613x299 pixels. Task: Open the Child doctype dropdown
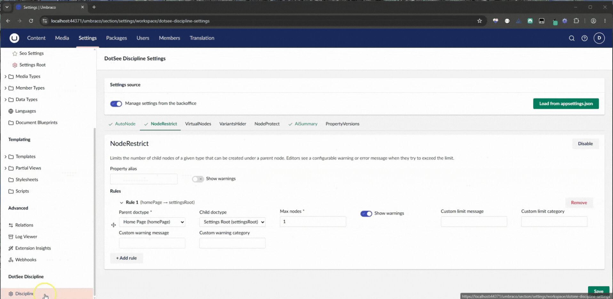pos(232,222)
